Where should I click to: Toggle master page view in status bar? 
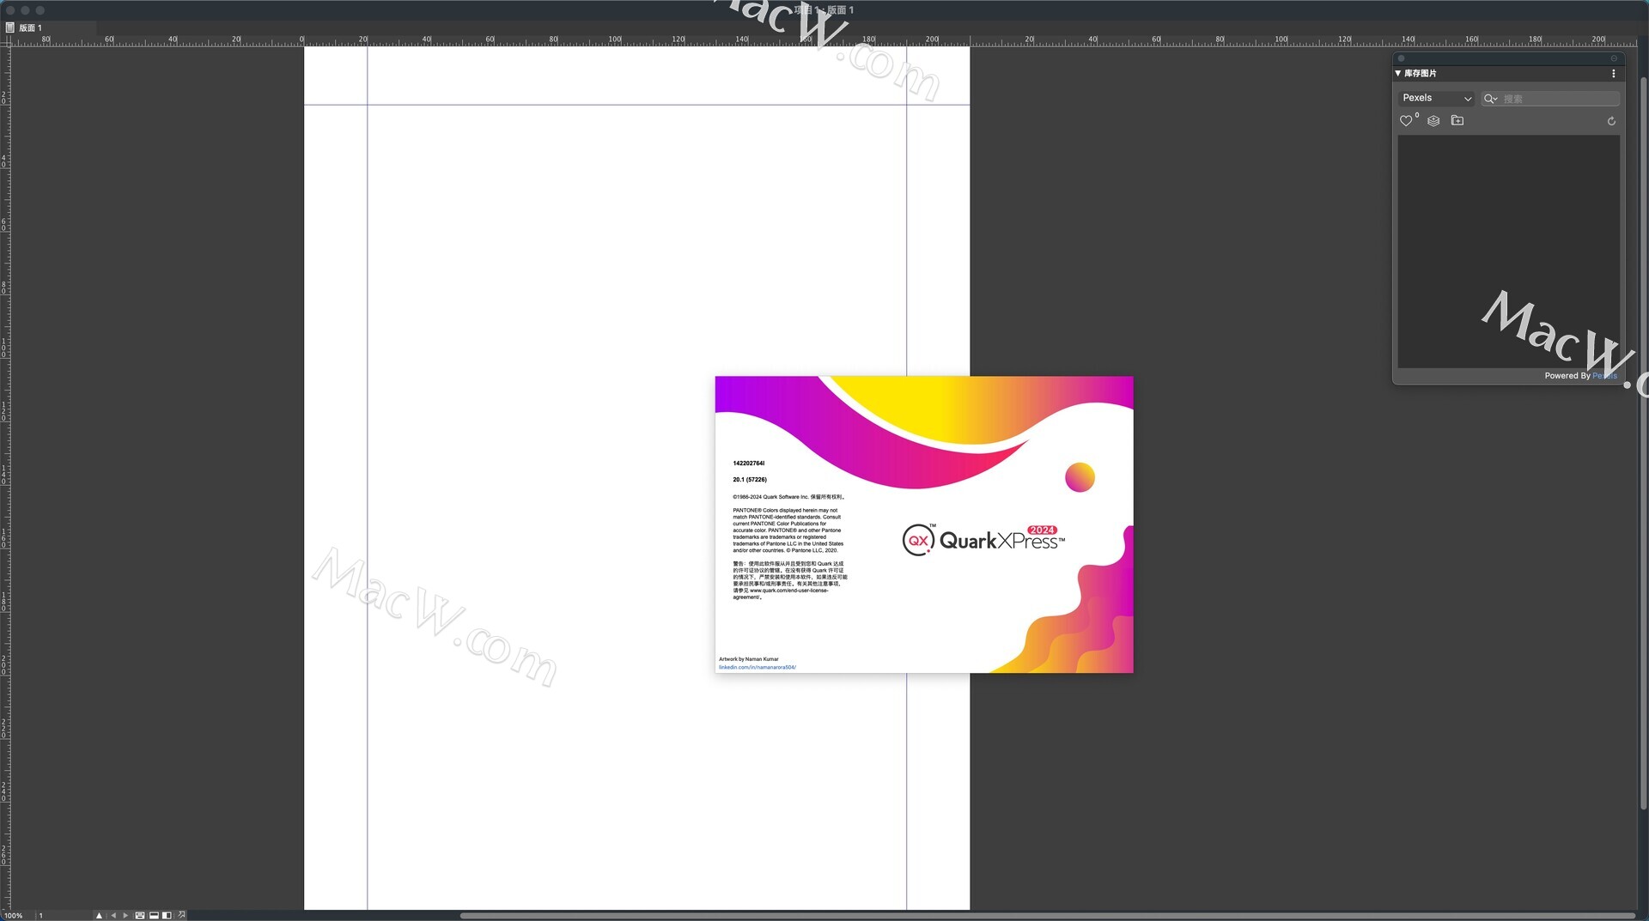(140, 915)
